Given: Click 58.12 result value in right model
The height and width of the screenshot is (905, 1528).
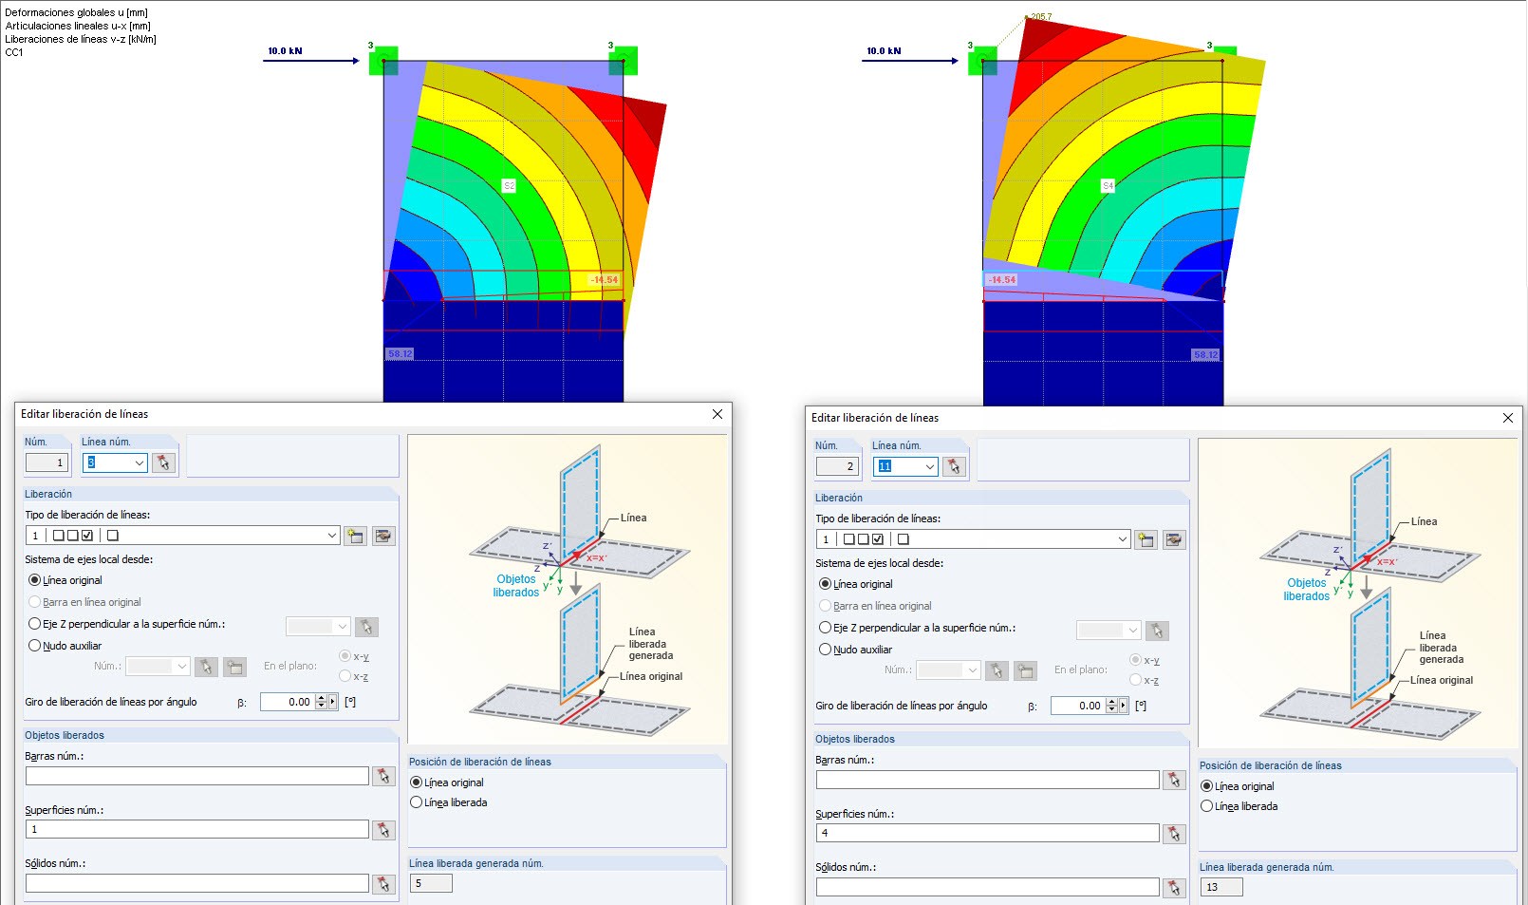Looking at the screenshot, I should click(x=1205, y=355).
